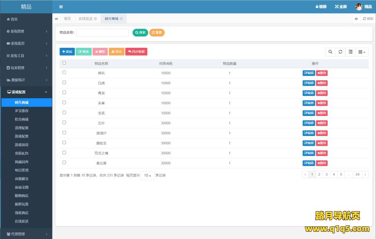Click the table search magnifier icon

(330, 52)
